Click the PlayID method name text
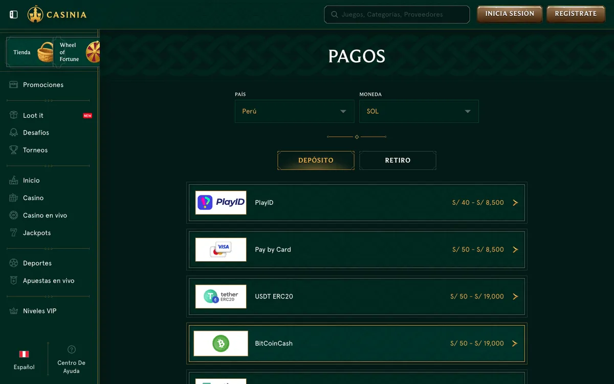Image resolution: width=614 pixels, height=384 pixels. pyautogui.click(x=264, y=203)
